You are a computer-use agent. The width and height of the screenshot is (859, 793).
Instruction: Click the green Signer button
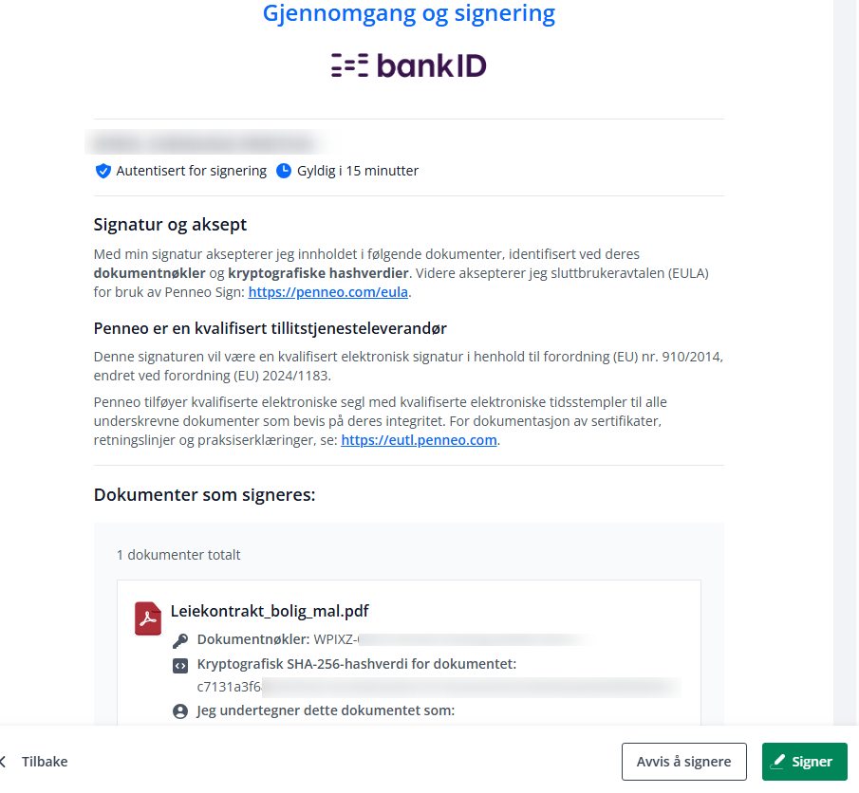[804, 762]
